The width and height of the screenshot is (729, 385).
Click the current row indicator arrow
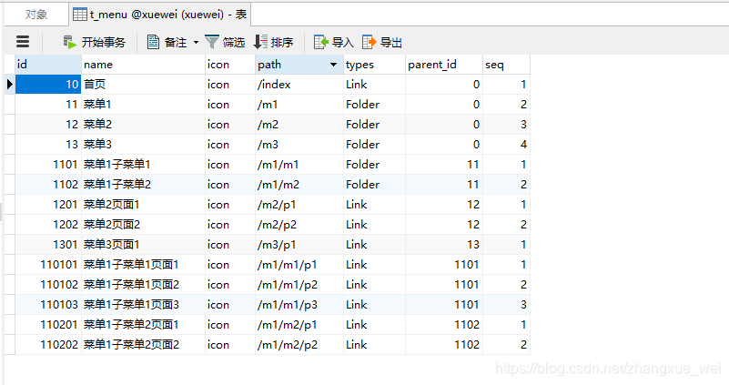click(10, 84)
